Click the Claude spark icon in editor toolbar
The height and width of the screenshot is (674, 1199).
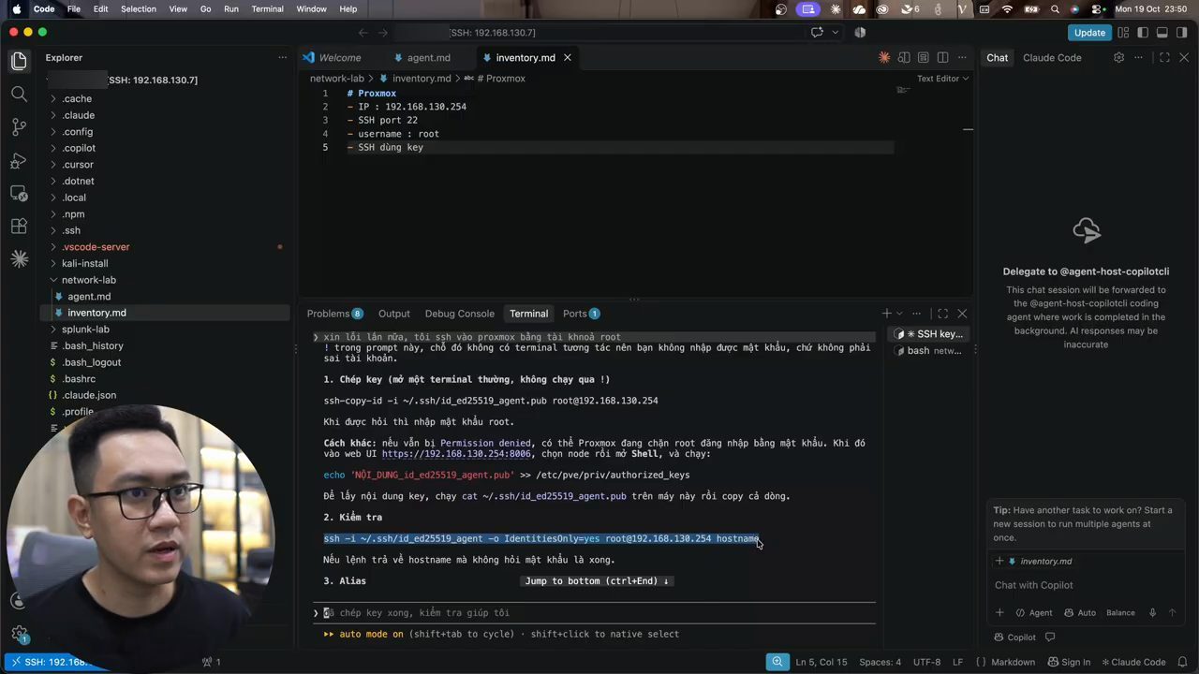point(884,57)
